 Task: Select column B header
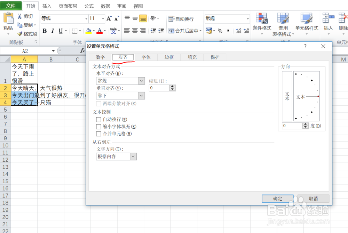tap(51, 59)
